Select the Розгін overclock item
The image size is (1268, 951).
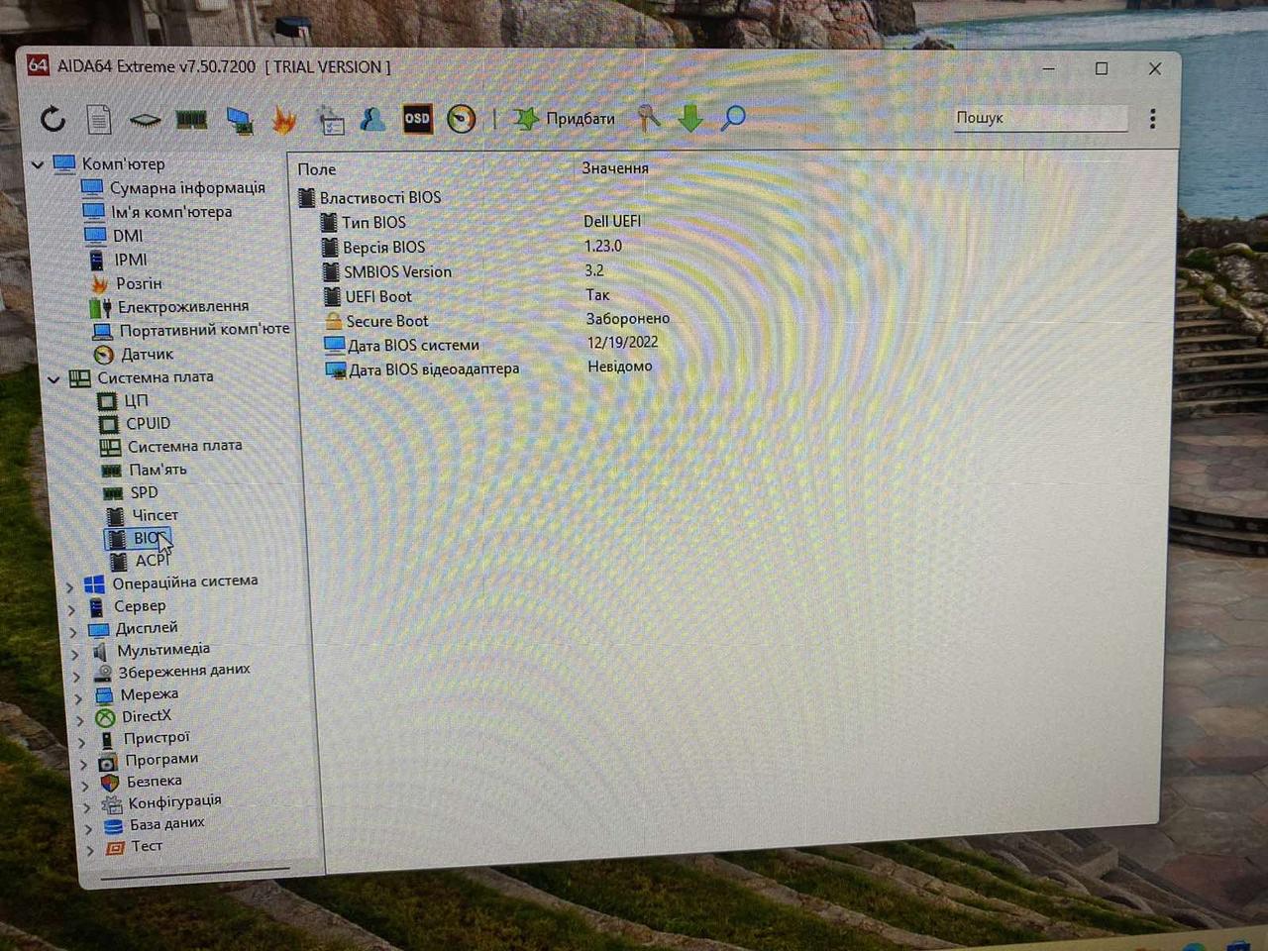click(x=139, y=283)
